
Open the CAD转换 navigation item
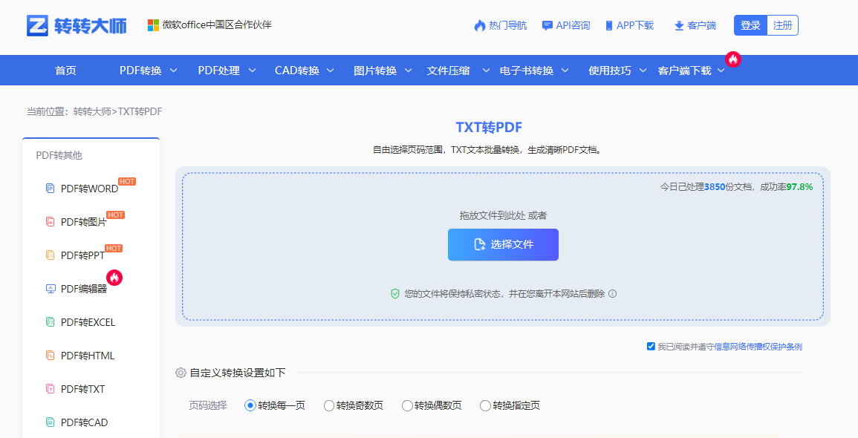tap(297, 71)
